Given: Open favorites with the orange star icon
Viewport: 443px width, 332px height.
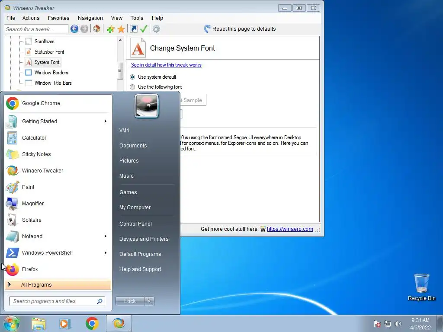Looking at the screenshot, I should 121,29.
